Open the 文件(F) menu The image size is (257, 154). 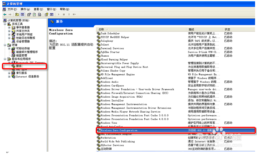coord(12,9)
